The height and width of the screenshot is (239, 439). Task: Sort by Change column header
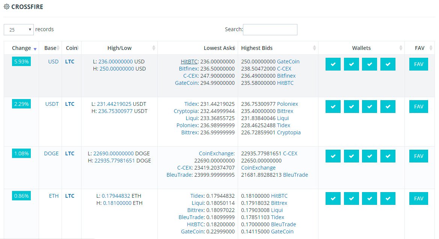tap(21, 48)
